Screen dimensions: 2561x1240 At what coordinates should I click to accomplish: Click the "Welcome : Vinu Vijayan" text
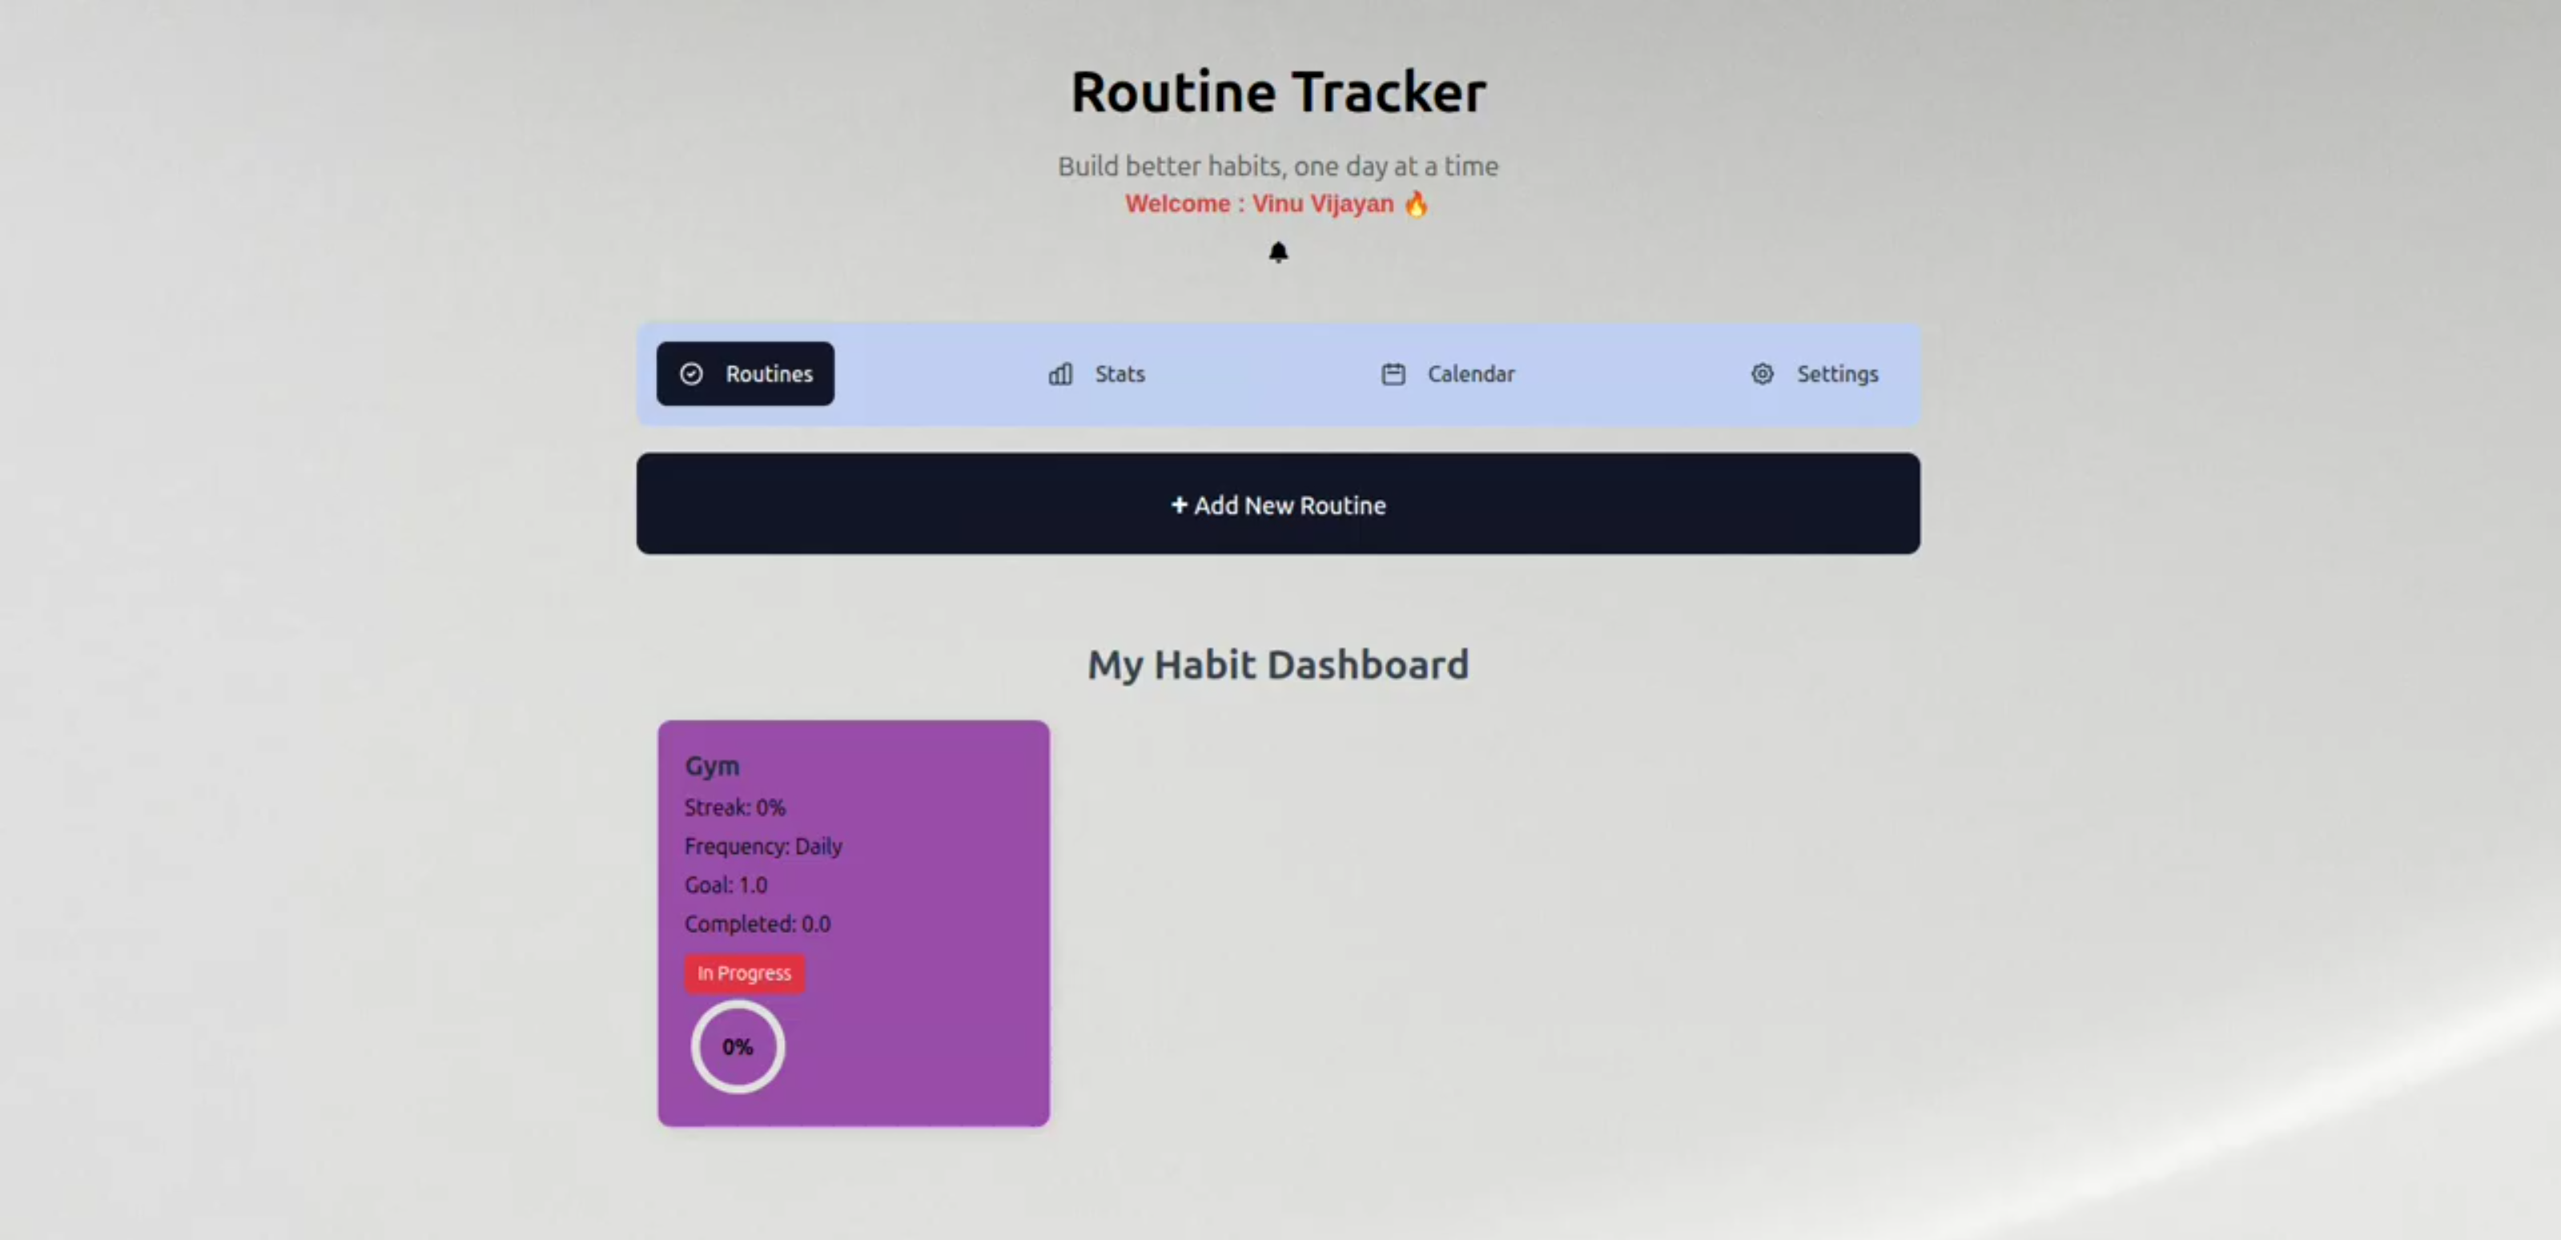pos(1260,203)
